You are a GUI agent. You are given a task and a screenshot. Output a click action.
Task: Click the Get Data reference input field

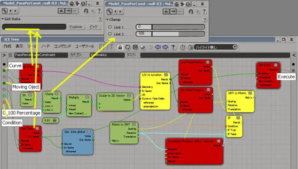click(34, 27)
